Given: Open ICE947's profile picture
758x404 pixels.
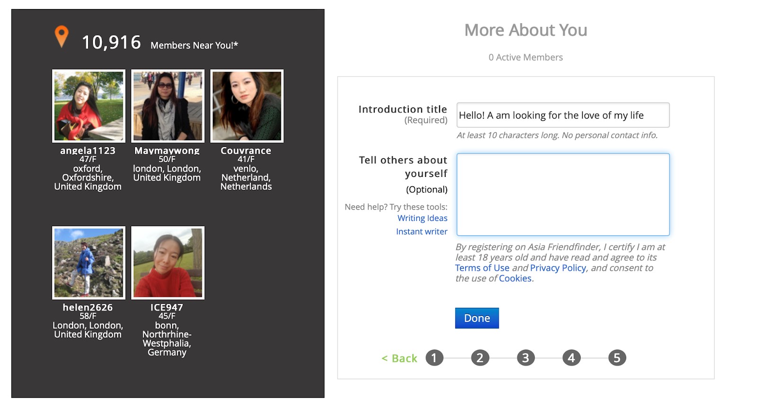Looking at the screenshot, I should 168,263.
